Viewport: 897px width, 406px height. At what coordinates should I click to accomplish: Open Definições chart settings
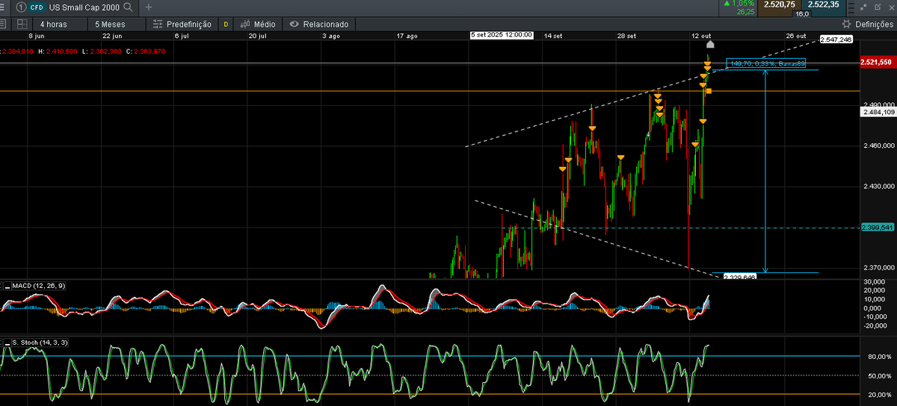point(869,24)
